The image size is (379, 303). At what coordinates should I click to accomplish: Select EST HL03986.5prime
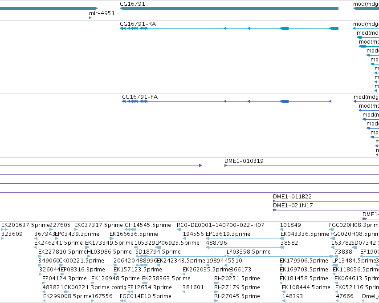(109, 252)
